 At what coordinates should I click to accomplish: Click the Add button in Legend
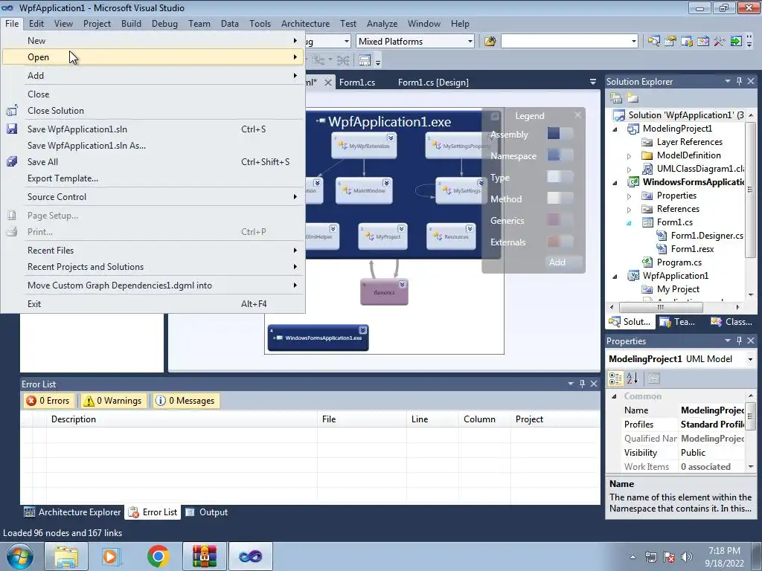pyautogui.click(x=564, y=262)
